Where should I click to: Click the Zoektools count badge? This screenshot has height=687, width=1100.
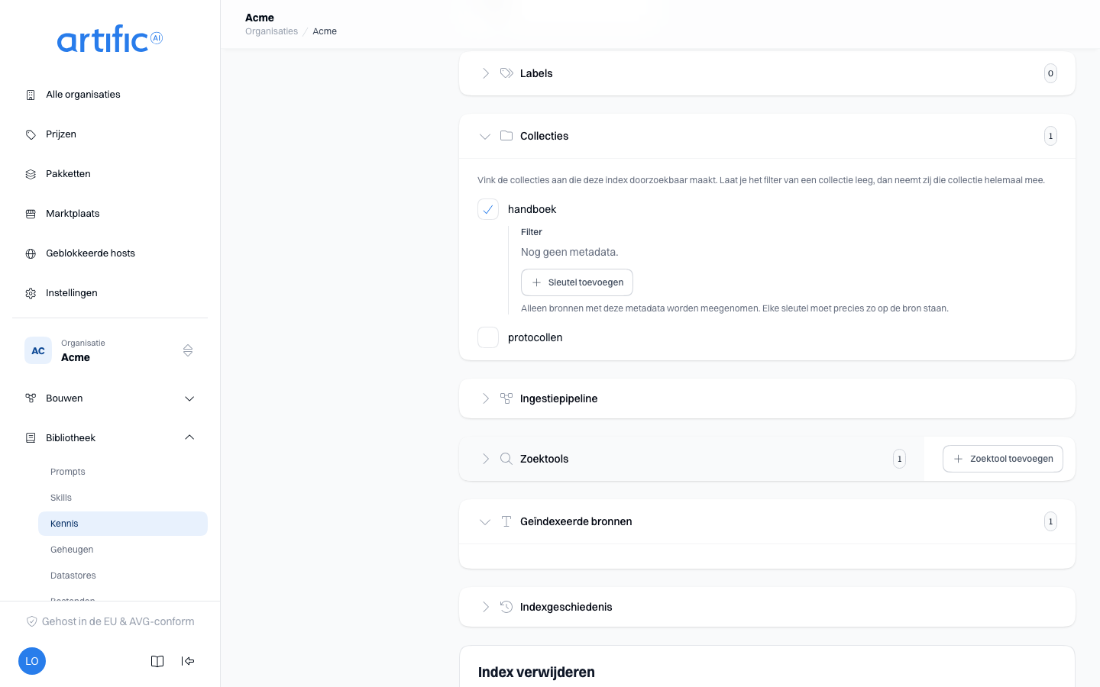(x=899, y=459)
